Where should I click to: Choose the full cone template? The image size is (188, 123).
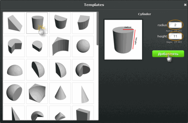click(60, 93)
